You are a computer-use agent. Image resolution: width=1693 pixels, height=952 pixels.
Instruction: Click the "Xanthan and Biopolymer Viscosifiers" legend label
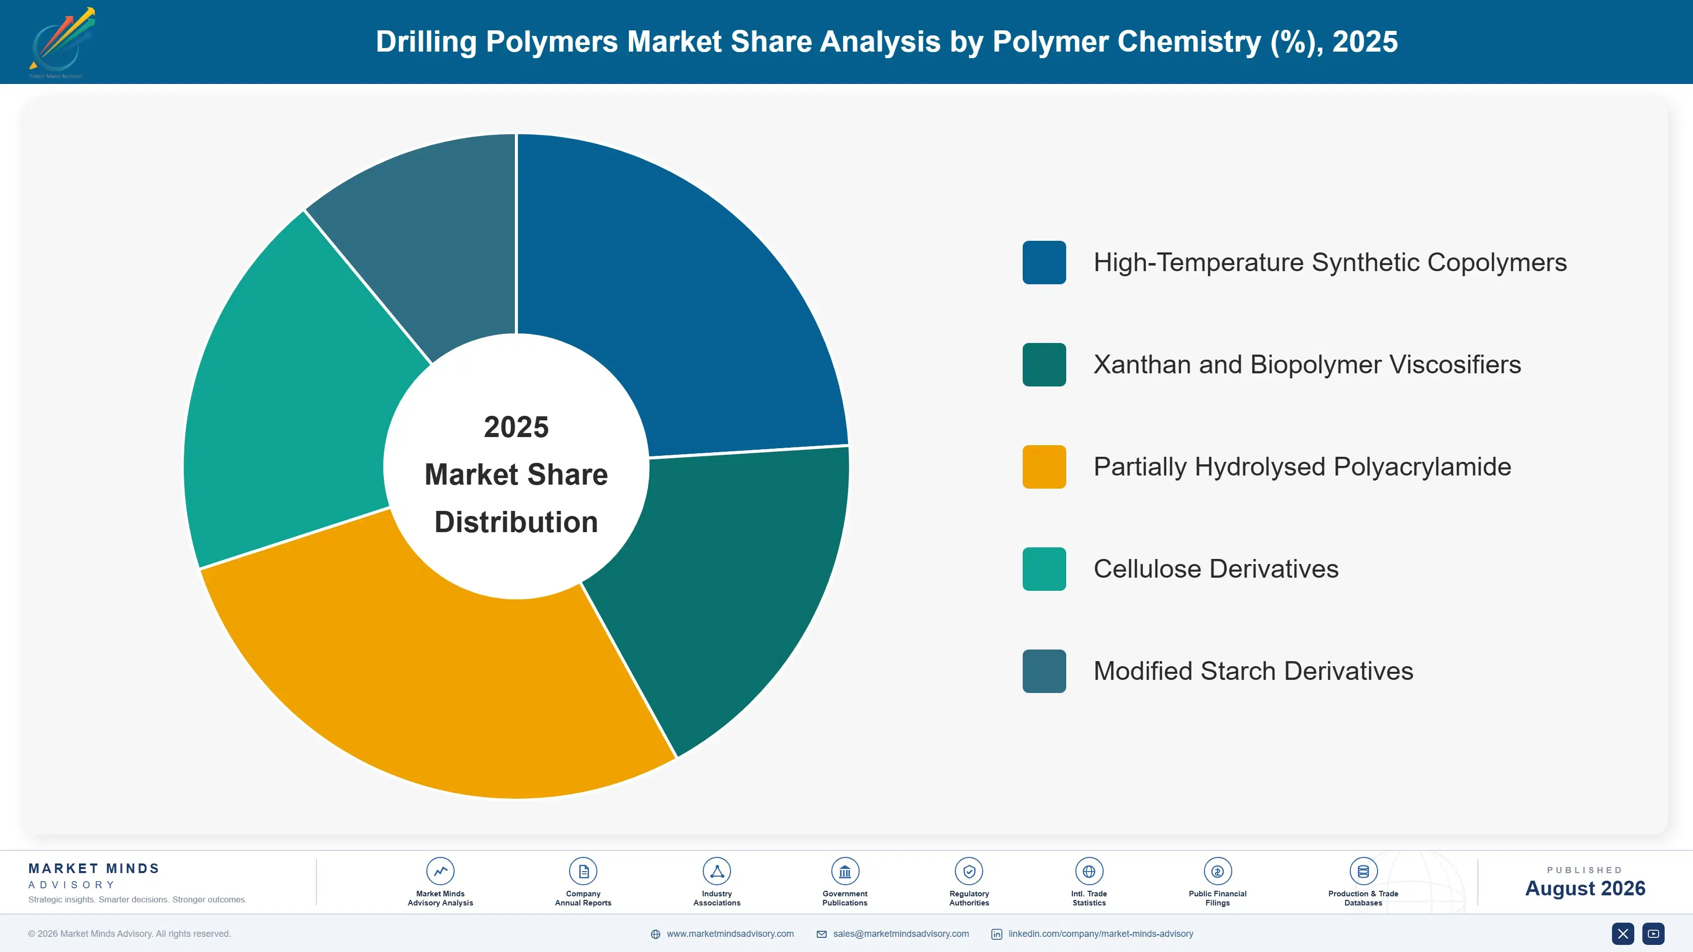click(x=1307, y=364)
